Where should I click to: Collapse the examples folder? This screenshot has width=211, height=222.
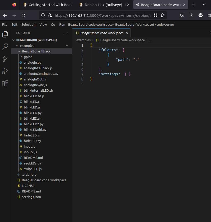pyautogui.click(x=17, y=46)
